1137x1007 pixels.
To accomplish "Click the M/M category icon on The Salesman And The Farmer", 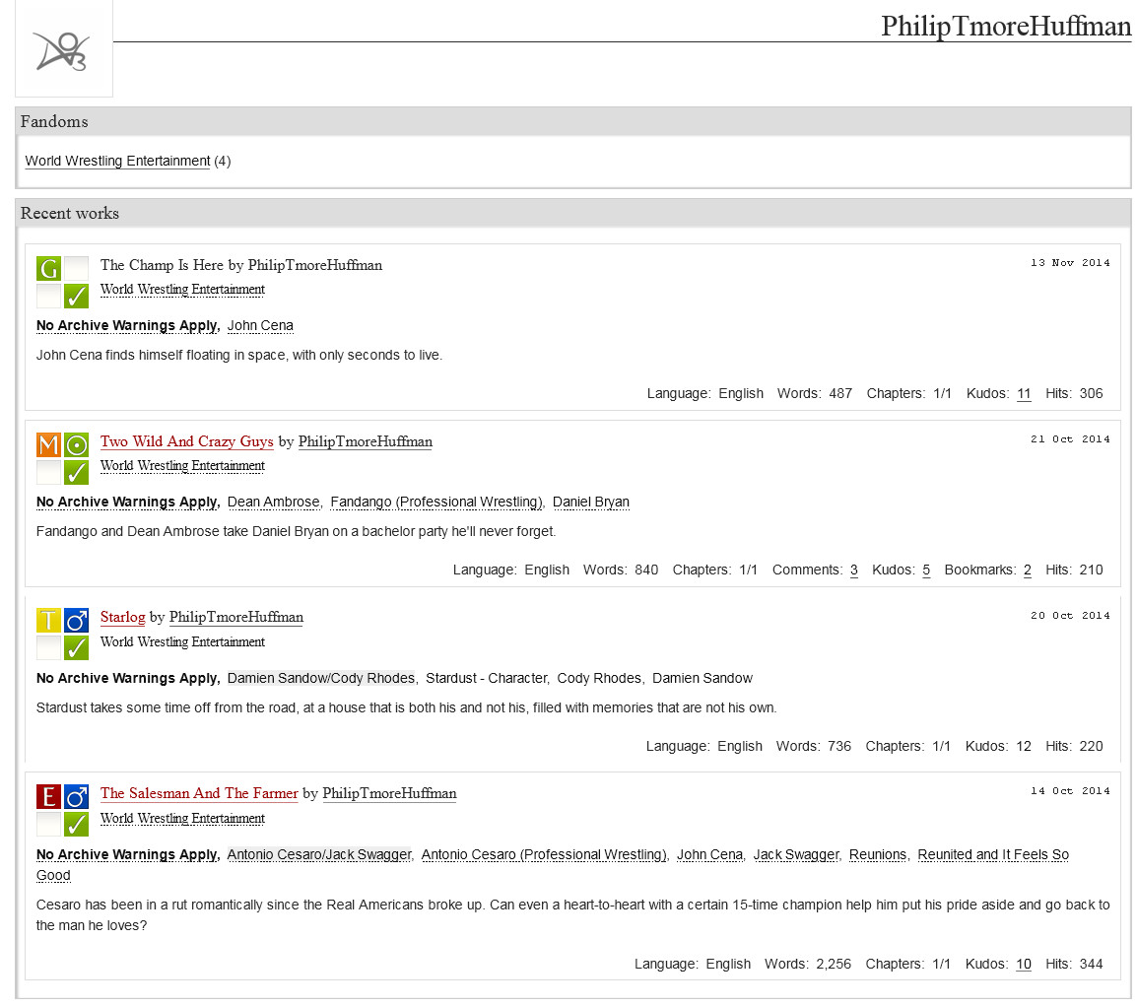I will tap(76, 797).
